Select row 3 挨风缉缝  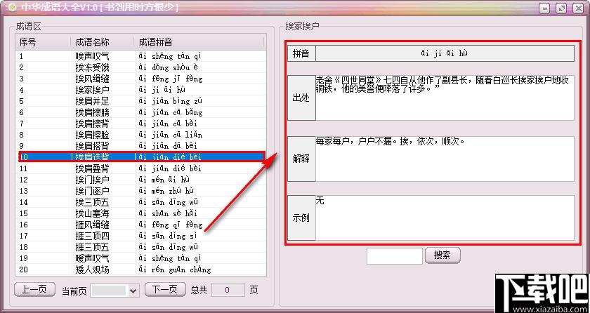tap(140, 79)
